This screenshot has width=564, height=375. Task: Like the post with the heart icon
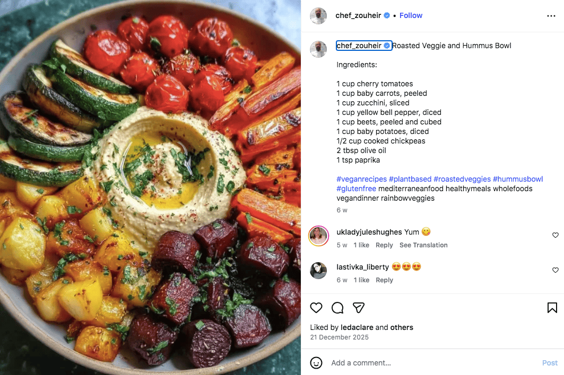pyautogui.click(x=316, y=308)
